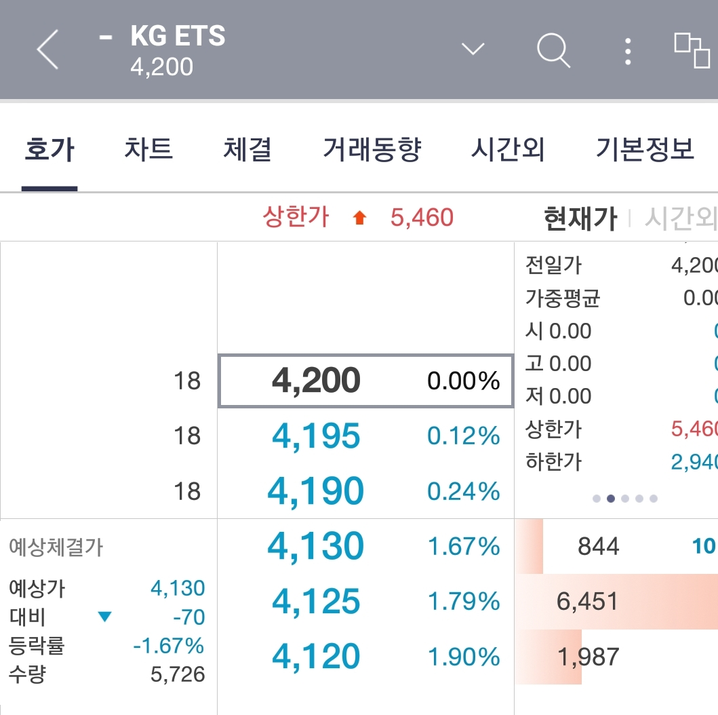Tap the 1.67% rate beside 4,130
This screenshot has height=715, width=718.
[x=463, y=547]
